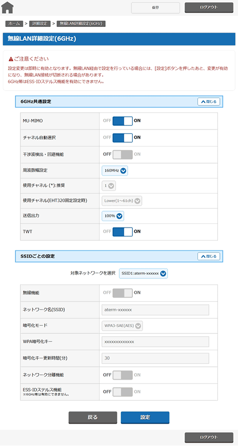Click the ご注意ください warning triangle icon

point(11,59)
